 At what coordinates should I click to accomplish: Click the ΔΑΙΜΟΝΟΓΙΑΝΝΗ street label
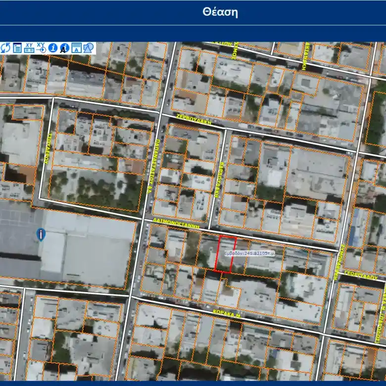click(x=176, y=223)
